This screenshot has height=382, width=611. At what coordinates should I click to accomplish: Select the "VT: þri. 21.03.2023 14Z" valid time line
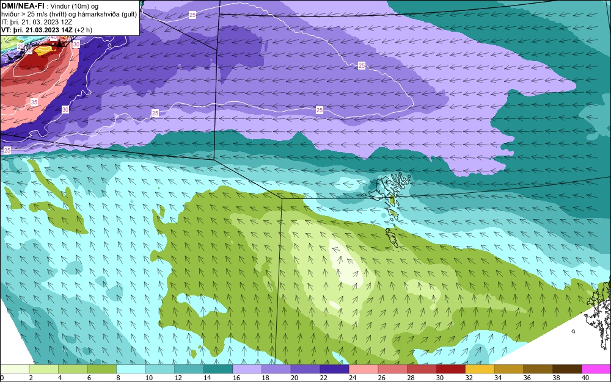[x=37, y=30]
